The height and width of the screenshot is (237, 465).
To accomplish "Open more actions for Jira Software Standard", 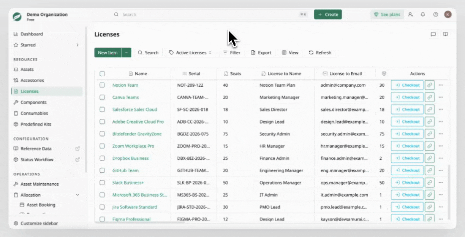I will [x=441, y=207].
